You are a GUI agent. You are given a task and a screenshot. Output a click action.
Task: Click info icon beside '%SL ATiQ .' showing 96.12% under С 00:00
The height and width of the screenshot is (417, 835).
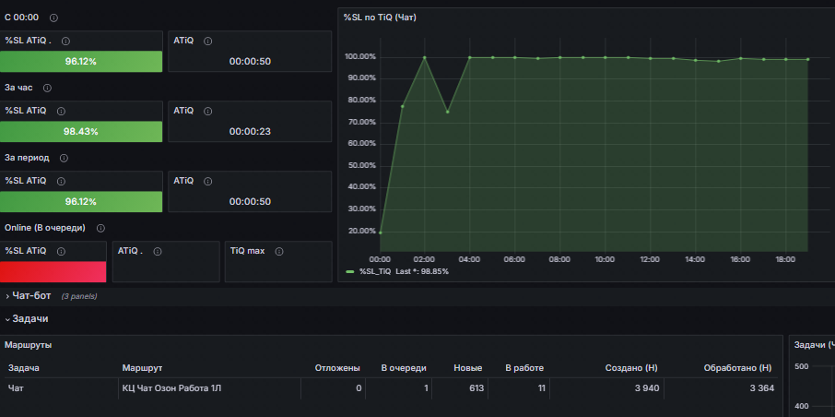(66, 42)
